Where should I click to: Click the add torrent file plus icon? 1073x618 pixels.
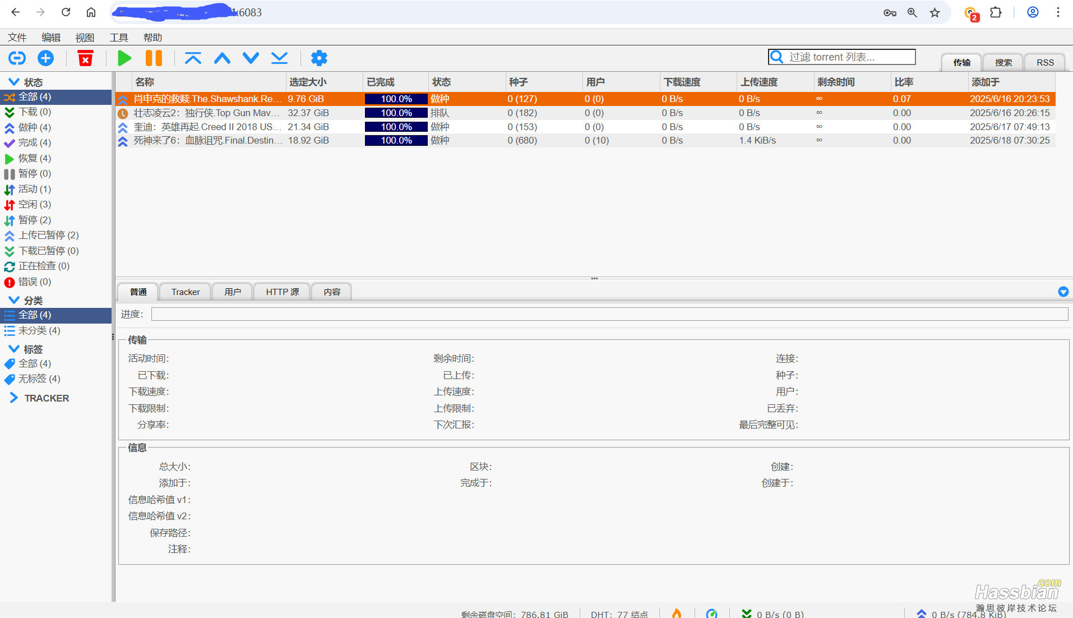point(45,58)
